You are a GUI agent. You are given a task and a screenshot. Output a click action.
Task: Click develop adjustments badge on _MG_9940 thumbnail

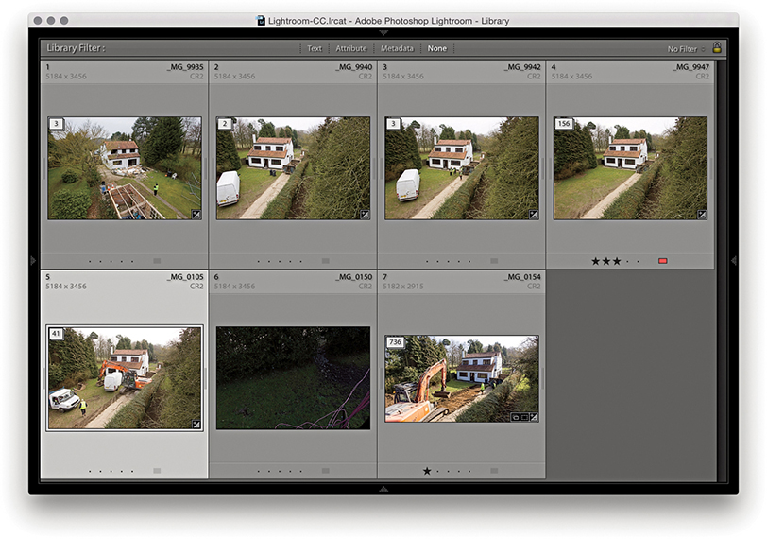(x=365, y=215)
